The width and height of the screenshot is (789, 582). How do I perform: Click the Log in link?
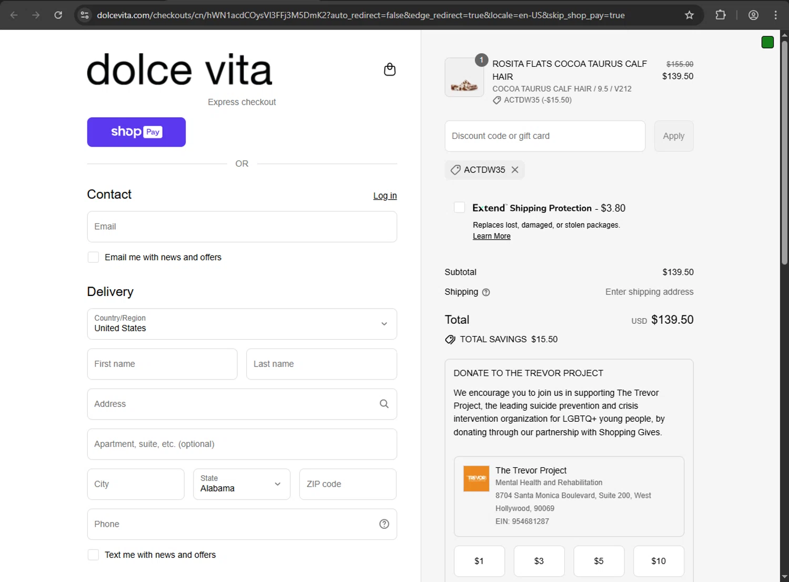pos(385,196)
